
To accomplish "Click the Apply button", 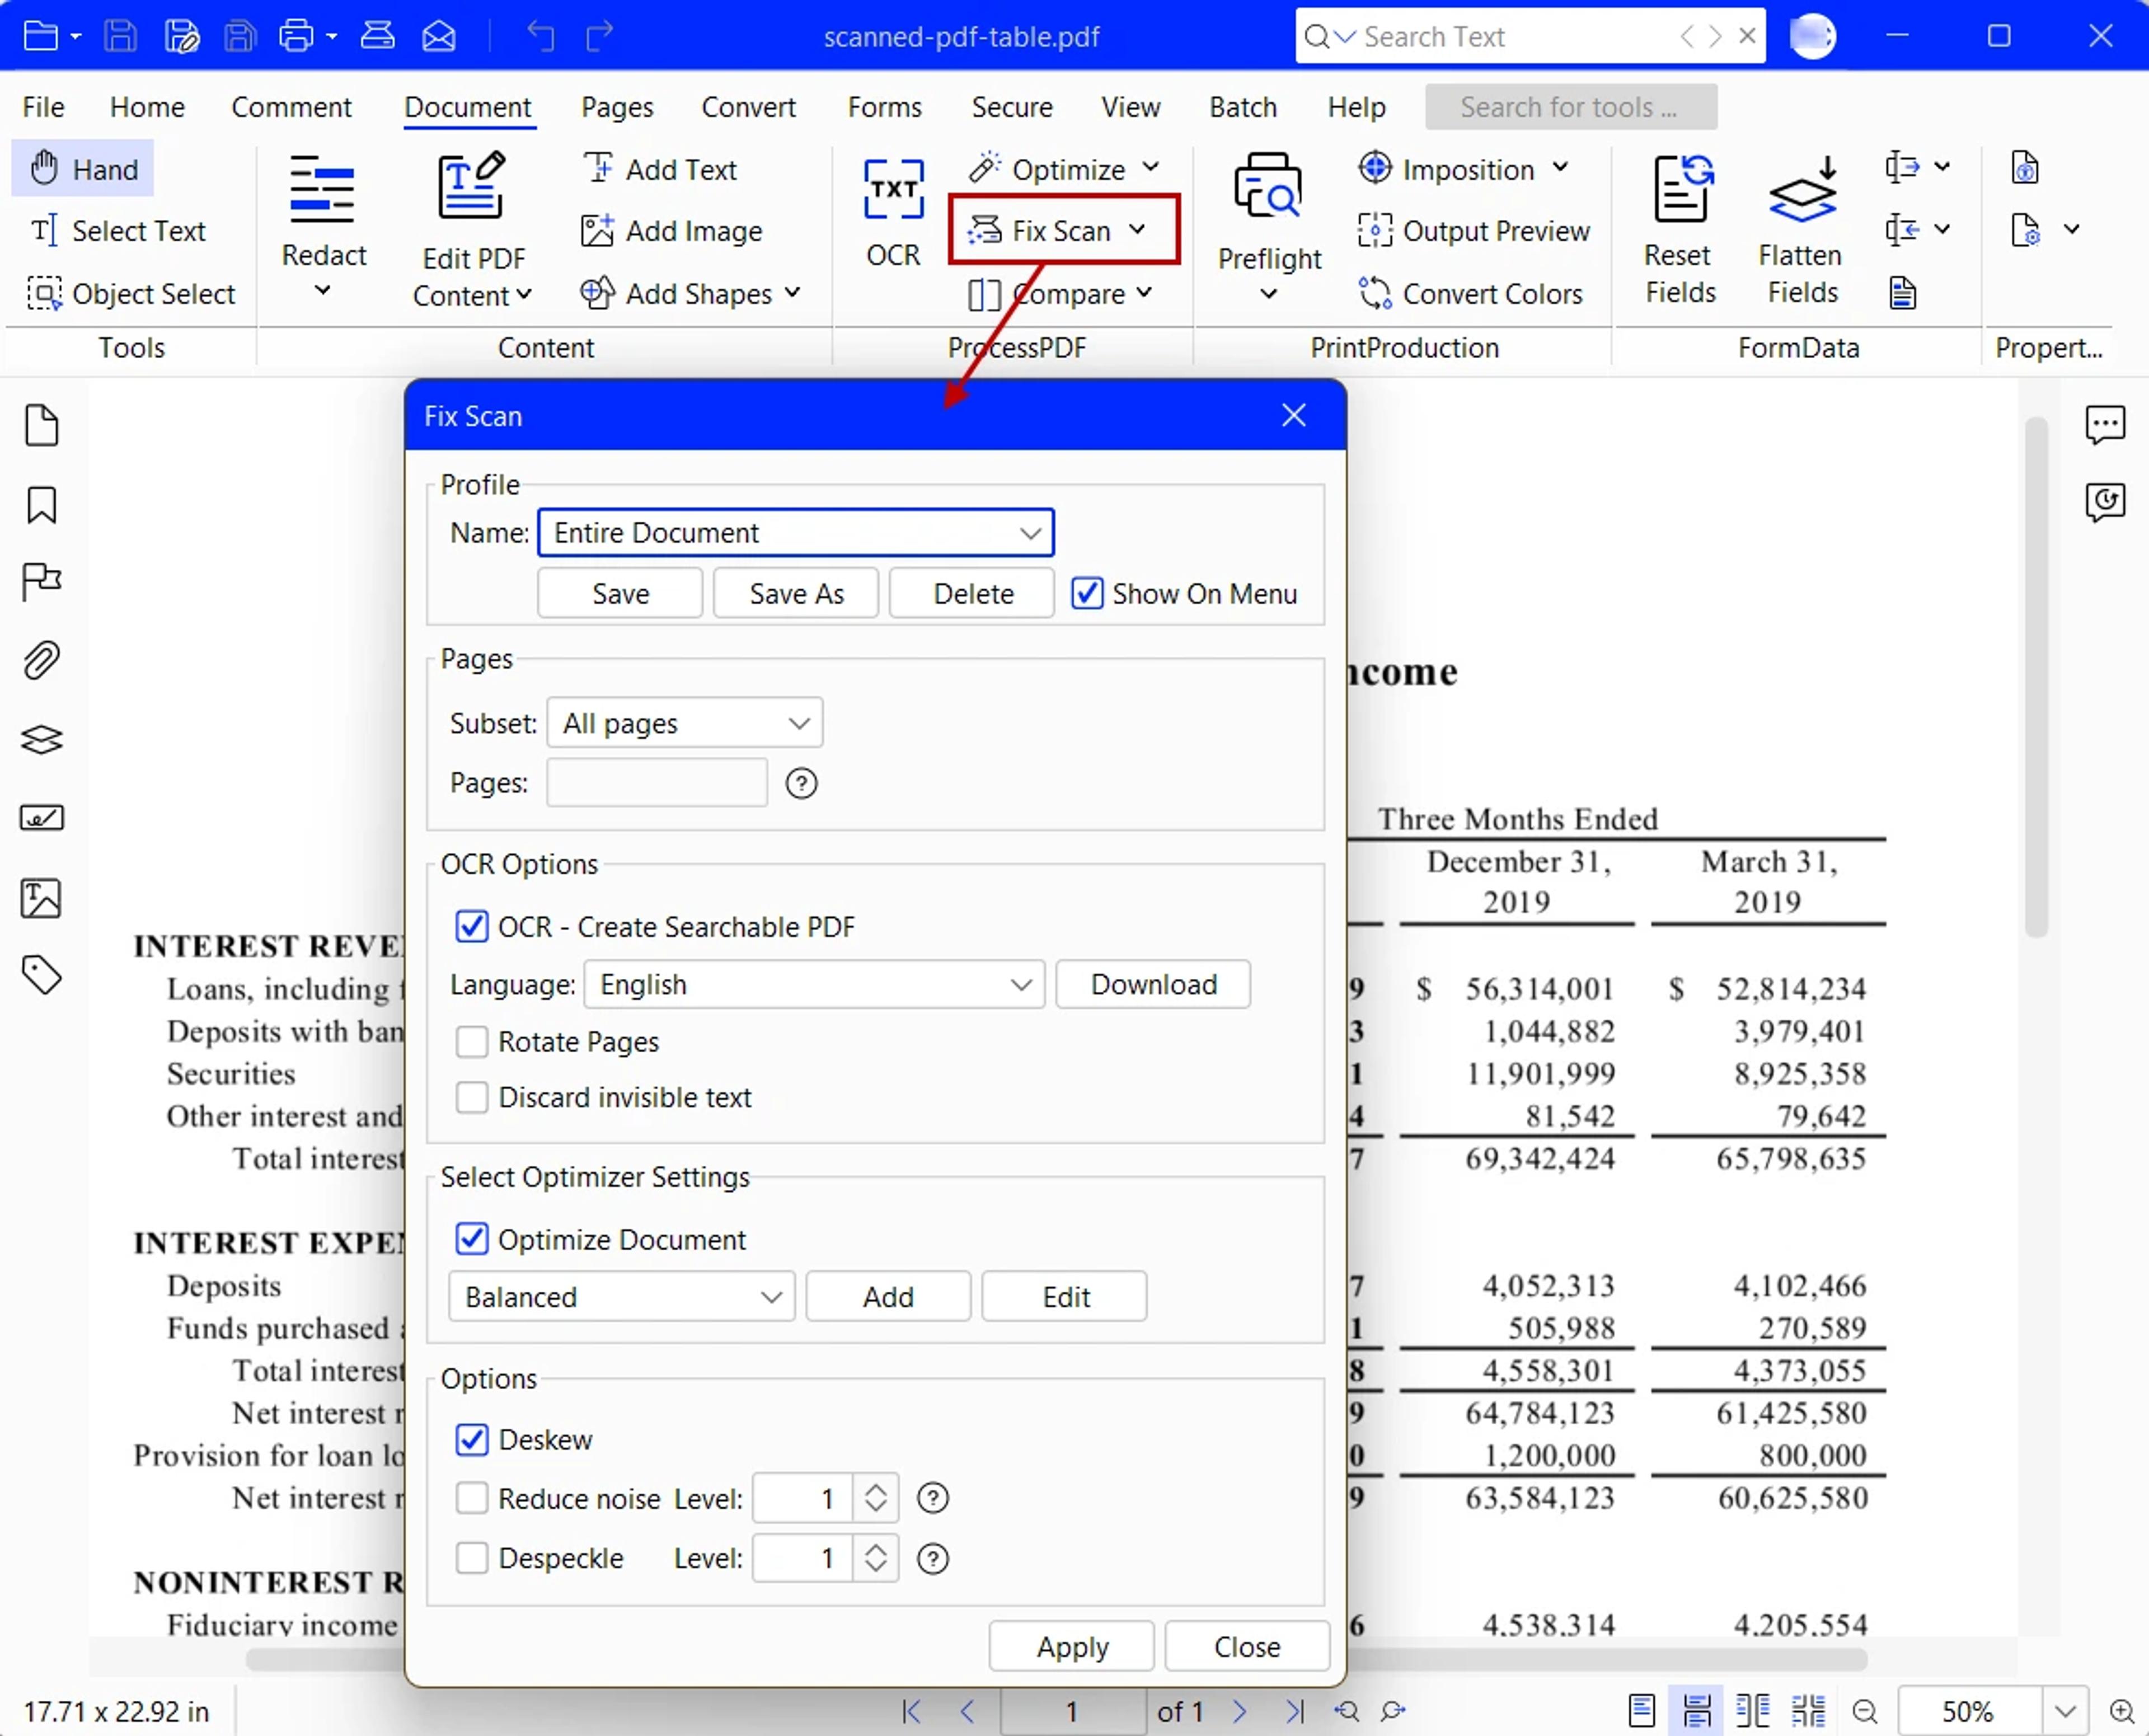I will click(x=1072, y=1646).
